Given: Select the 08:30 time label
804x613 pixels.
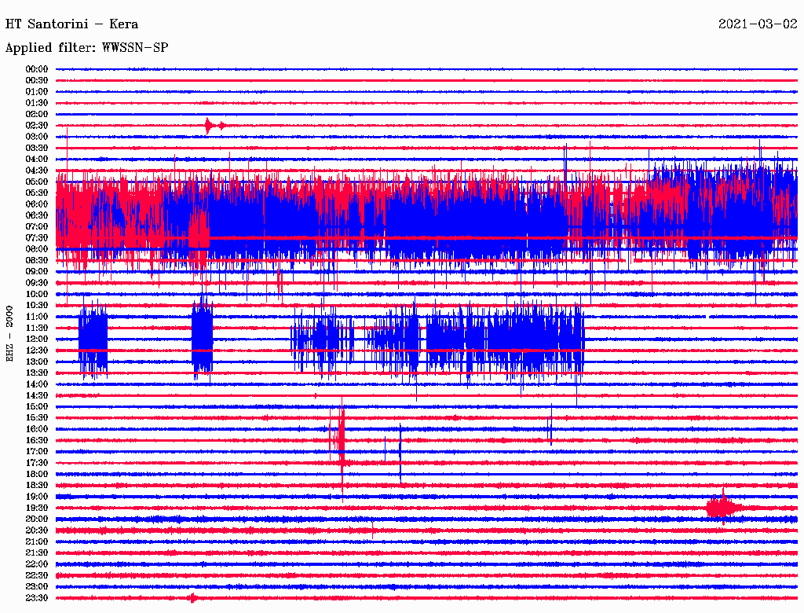Looking at the screenshot, I should point(37,260).
